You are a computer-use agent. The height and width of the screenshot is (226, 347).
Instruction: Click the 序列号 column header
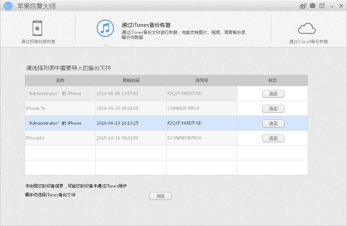(201, 80)
